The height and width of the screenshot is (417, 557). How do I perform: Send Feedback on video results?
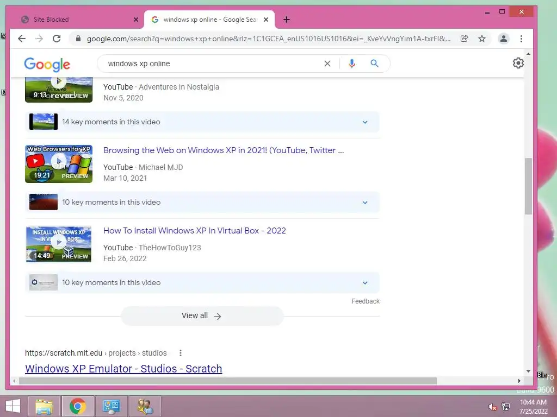[366, 301]
